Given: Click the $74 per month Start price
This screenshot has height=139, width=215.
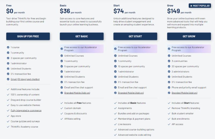Looking at the screenshot, I should coord(124,11).
